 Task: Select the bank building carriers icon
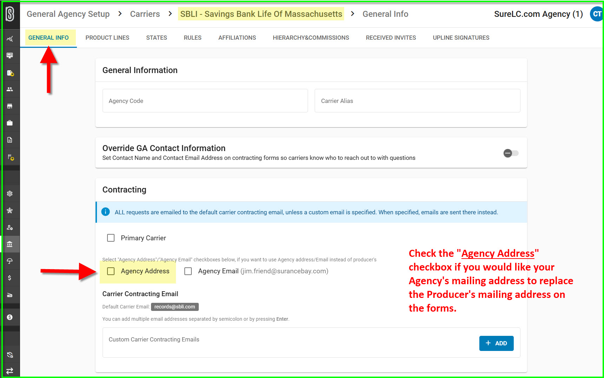tap(10, 244)
